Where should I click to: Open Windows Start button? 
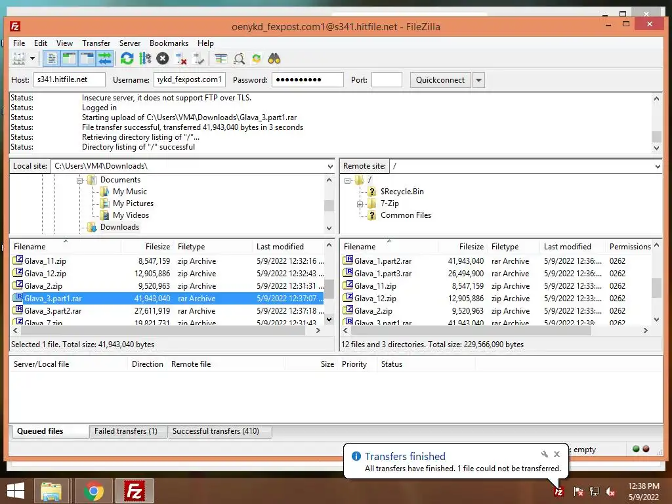[16, 491]
